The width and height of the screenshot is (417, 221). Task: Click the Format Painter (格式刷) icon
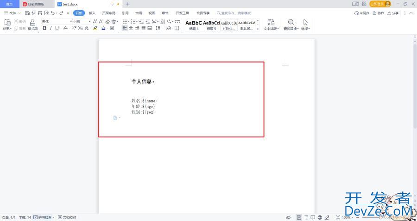pyautogui.click(x=32, y=22)
